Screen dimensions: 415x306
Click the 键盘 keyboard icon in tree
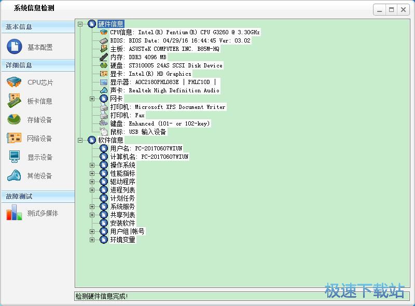(104, 123)
